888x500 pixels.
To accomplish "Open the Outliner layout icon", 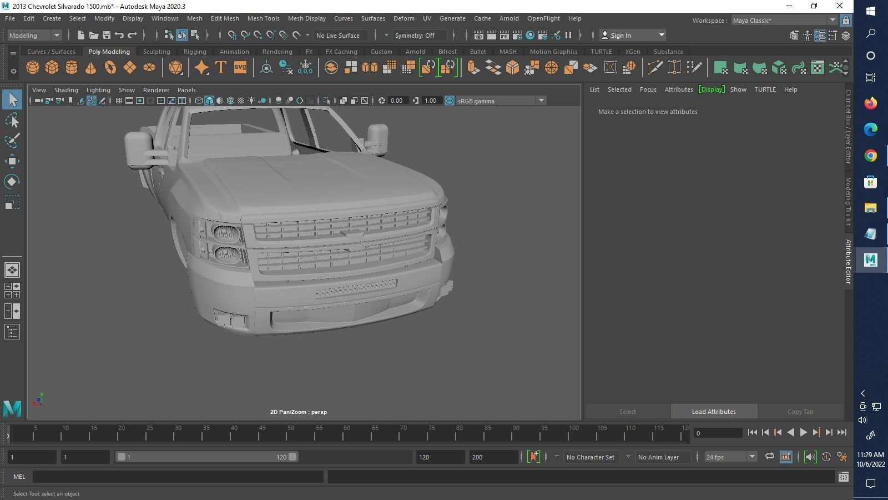I will click(x=12, y=332).
